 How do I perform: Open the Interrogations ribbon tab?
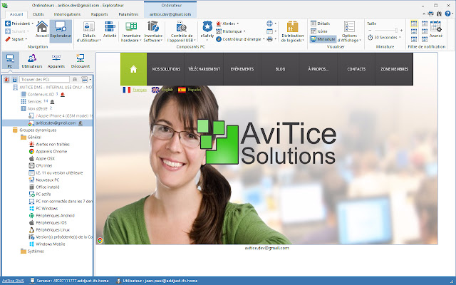(x=67, y=14)
